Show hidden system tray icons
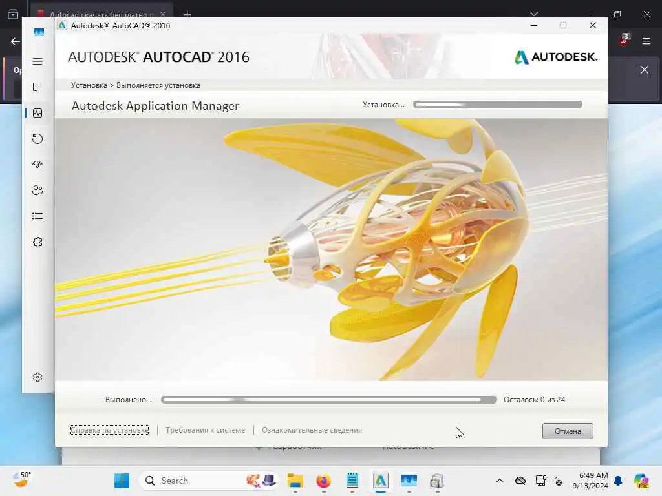662x496 pixels. point(500,480)
